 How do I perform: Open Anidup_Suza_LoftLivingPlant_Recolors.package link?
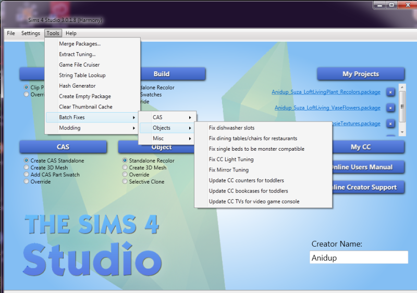(x=326, y=92)
